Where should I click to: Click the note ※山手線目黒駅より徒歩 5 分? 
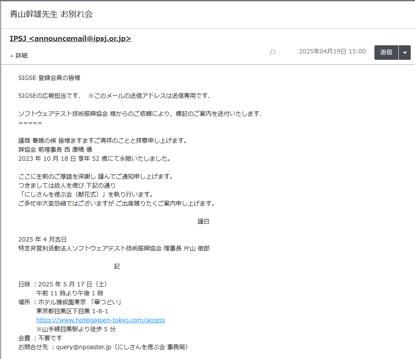pyautogui.click(x=76, y=329)
